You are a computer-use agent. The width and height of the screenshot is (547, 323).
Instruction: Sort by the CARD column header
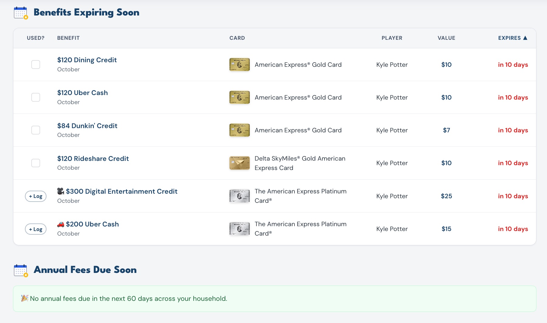(237, 38)
